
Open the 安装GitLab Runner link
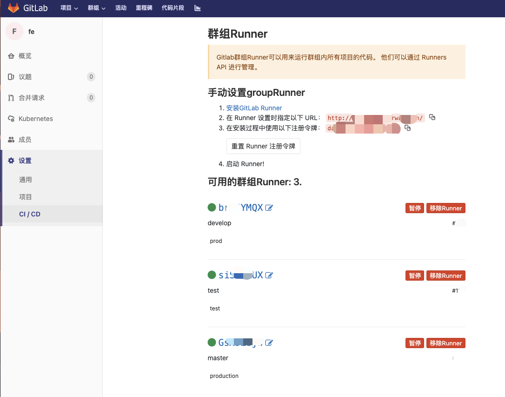click(x=254, y=108)
